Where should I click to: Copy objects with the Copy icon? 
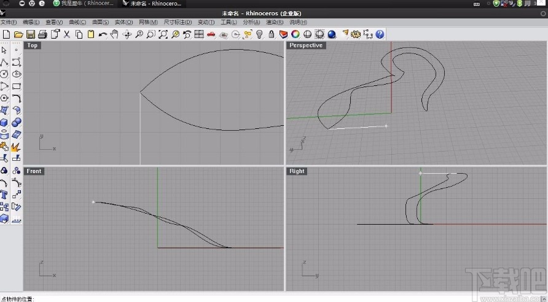pos(79,34)
